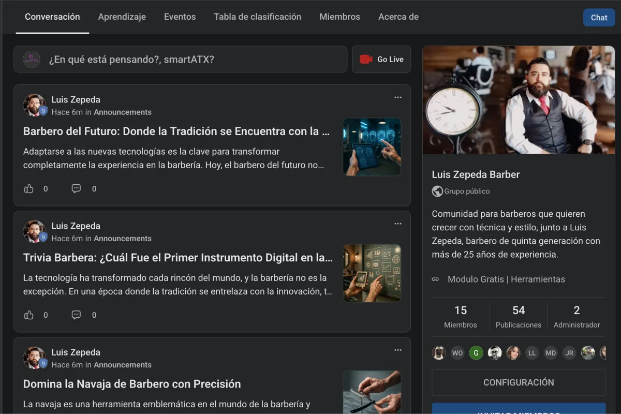Open the green G member avatar

tap(476, 353)
